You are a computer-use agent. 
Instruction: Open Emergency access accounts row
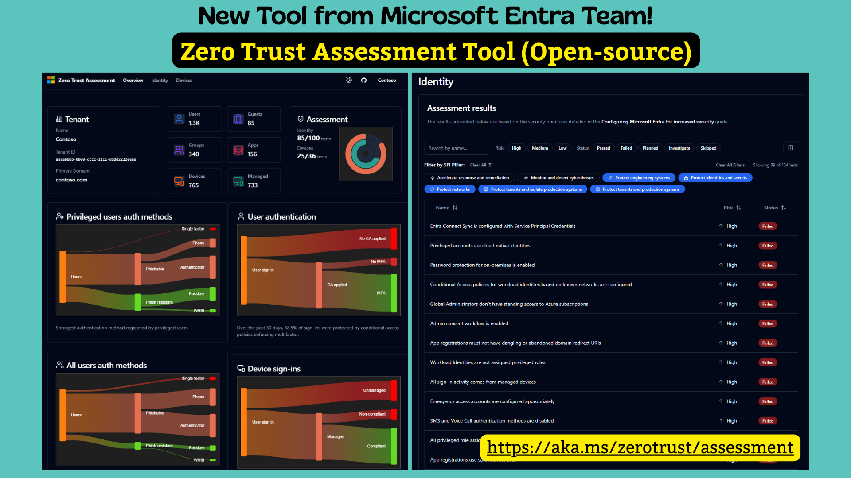611,401
